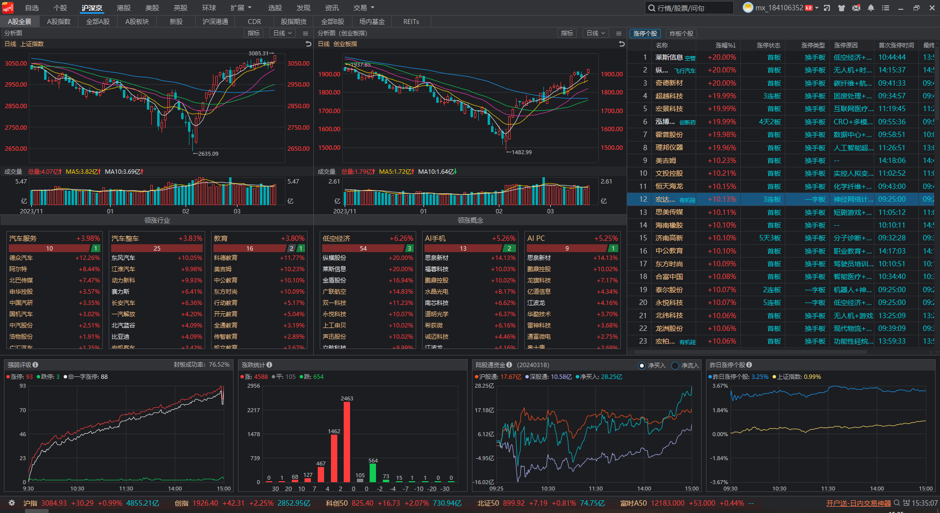Click the hamburger menu in 创业板指 chart header

click(x=619, y=33)
